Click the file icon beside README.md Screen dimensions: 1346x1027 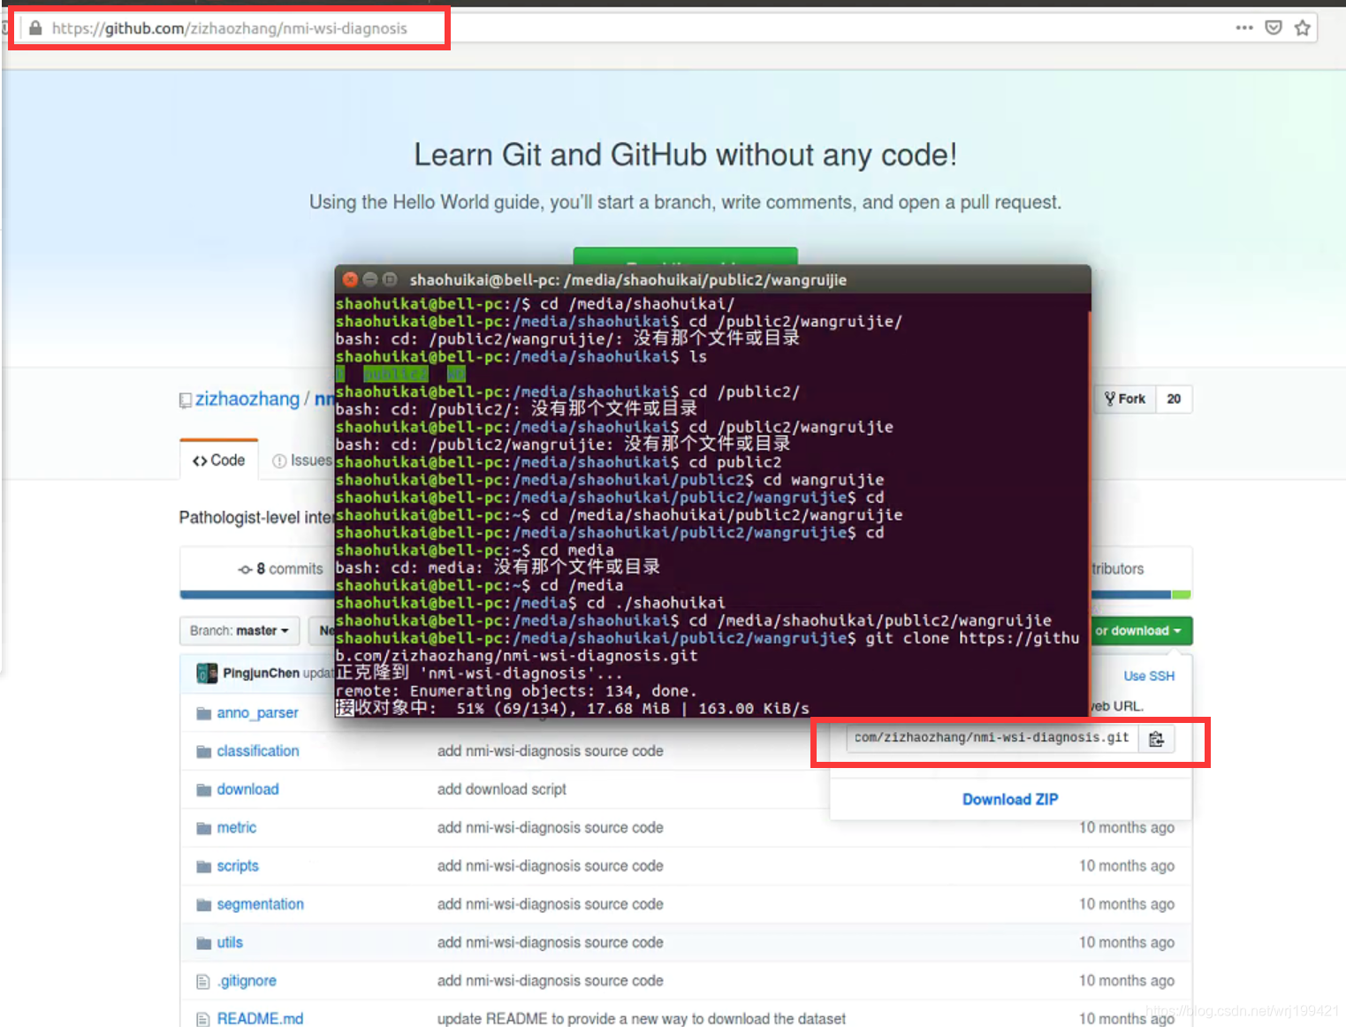203,1019
